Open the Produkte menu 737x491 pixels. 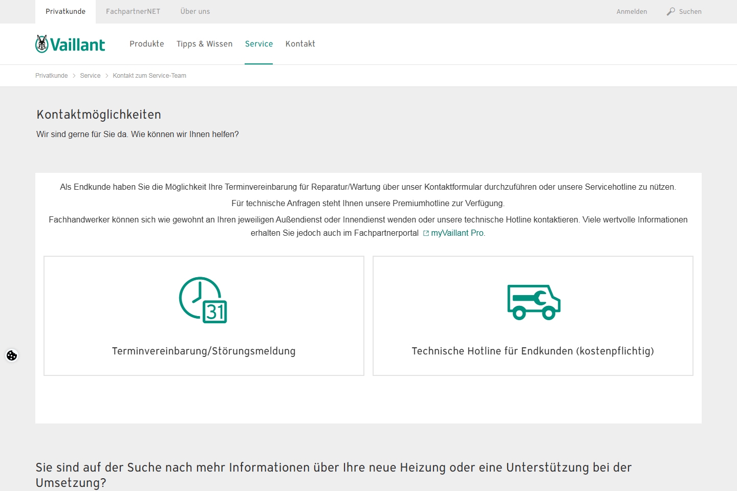tap(147, 44)
